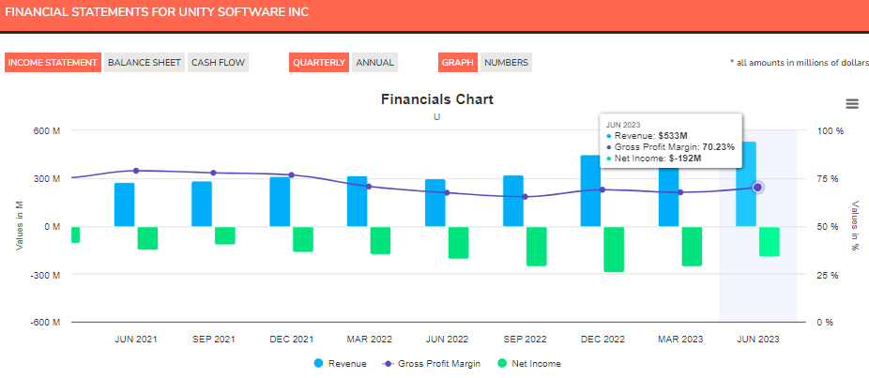The height and width of the screenshot is (378, 869).
Task: Click the Sep 2022 net income bar
Action: pos(536,247)
